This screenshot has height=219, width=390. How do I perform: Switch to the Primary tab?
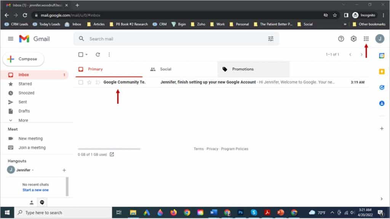tap(109, 69)
